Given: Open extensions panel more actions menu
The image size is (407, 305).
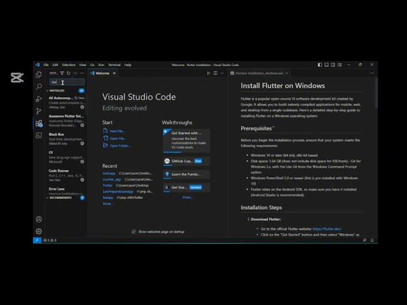Looking at the screenshot, I should pos(82,73).
